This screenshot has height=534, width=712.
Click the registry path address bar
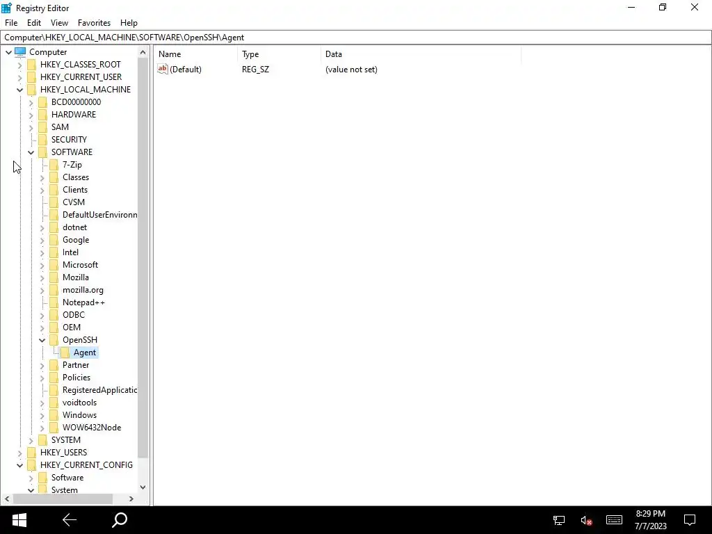[x=355, y=38]
